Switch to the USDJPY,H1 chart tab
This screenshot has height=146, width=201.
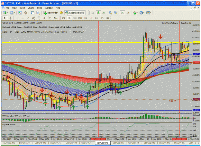(179, 143)
